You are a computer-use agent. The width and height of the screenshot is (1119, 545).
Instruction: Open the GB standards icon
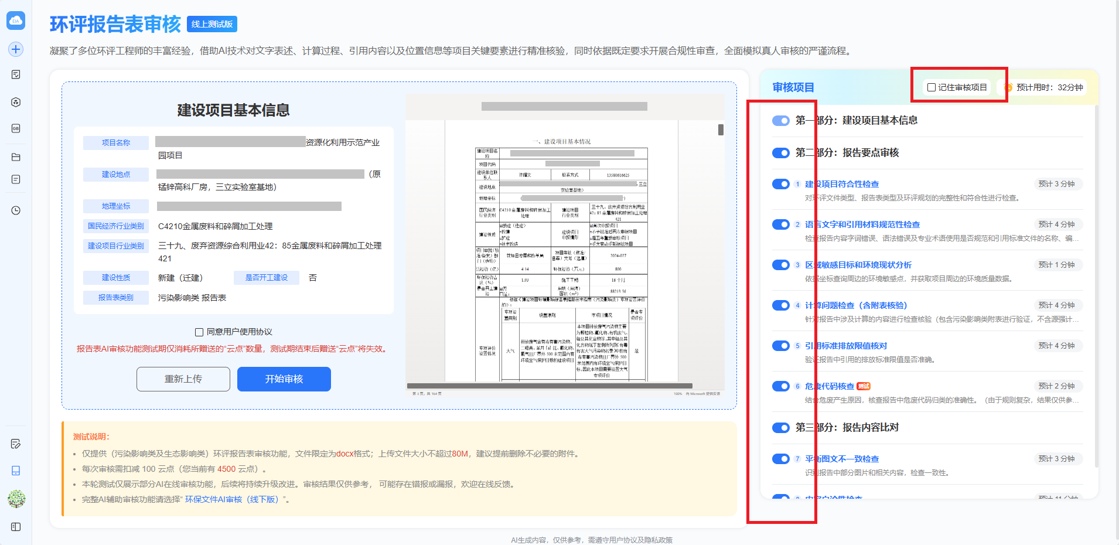(16, 128)
